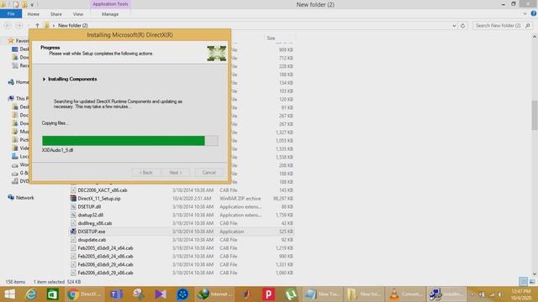Expand the Explorer ribbon chevron
The width and height of the screenshot is (538, 302).
525,13
